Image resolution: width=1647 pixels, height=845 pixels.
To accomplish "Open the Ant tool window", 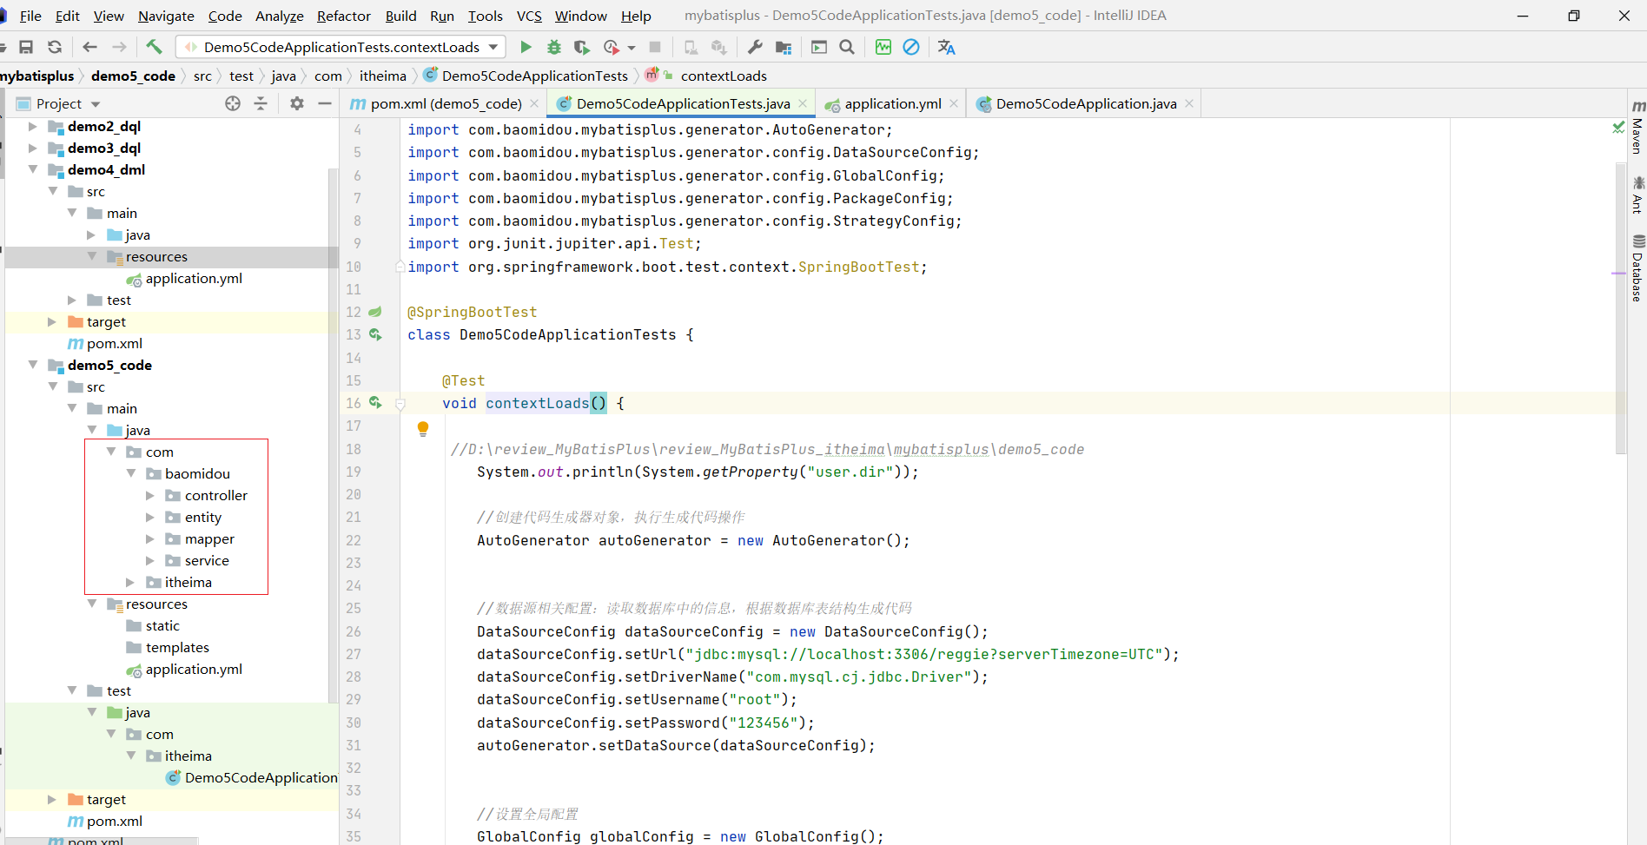I will pos(1637,195).
